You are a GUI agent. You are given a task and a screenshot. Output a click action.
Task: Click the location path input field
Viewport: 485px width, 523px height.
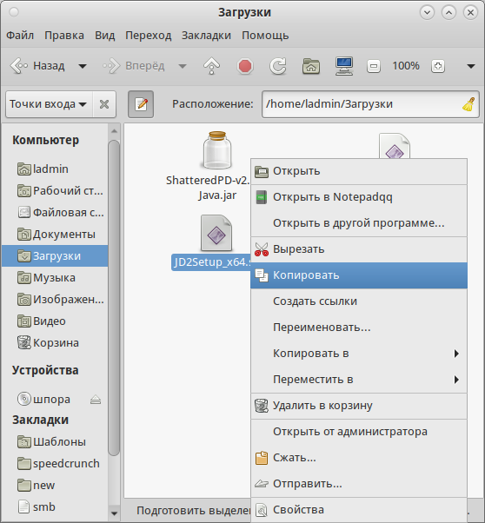[x=362, y=104]
